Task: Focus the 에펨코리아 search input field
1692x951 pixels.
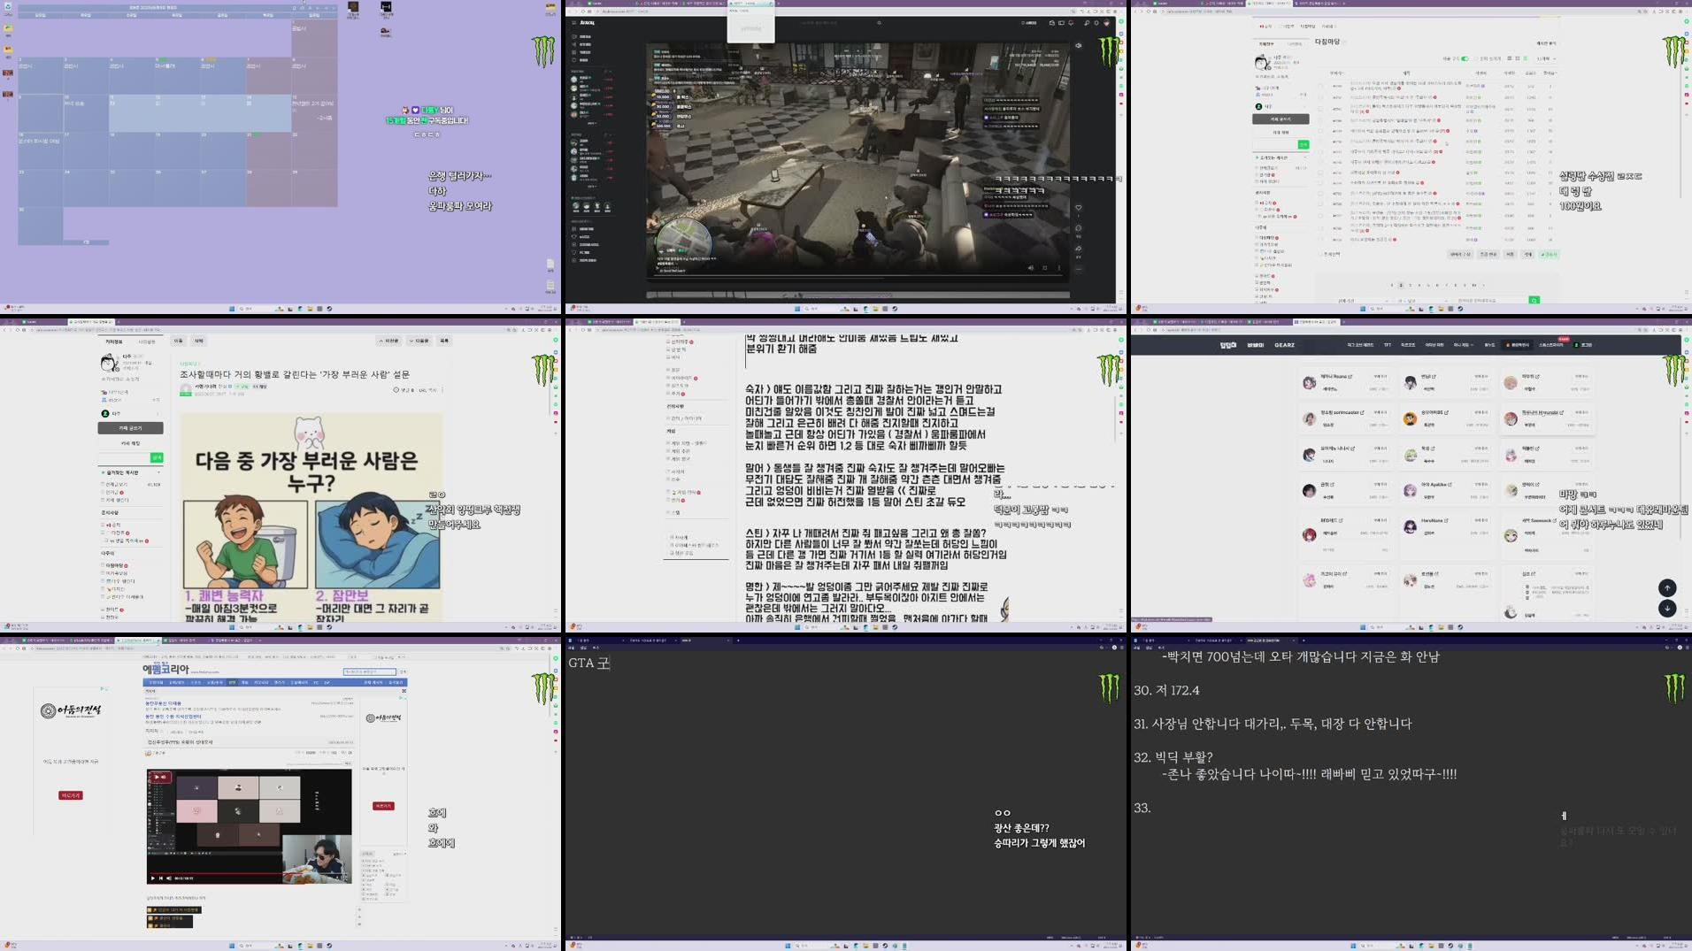Action: (370, 671)
